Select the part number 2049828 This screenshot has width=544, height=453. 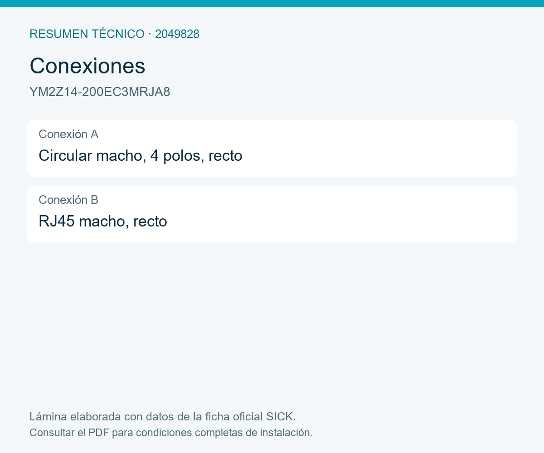coord(177,34)
